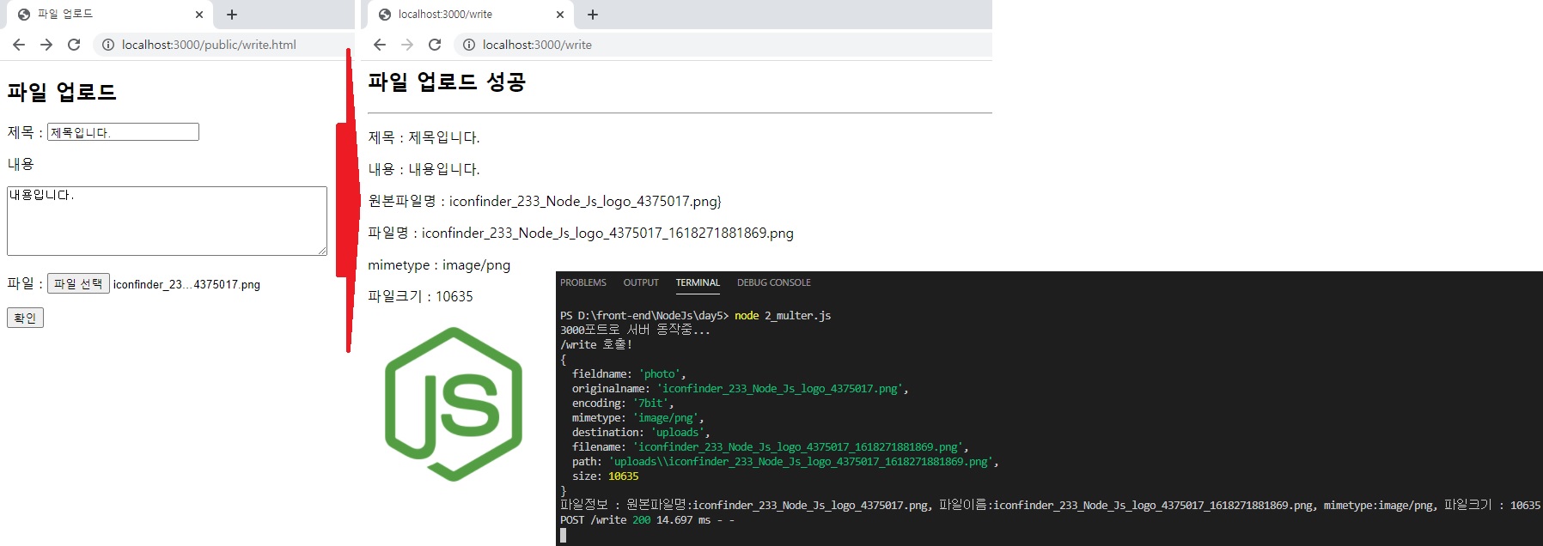Focus the 제목 title input field

click(123, 131)
